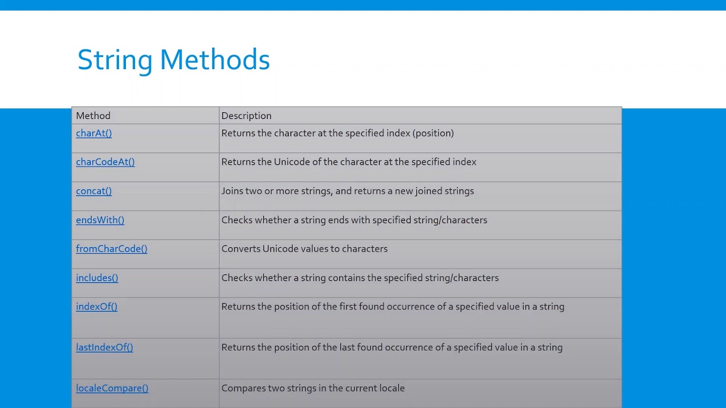
Task: Select the 'Joins two or more strings' text
Action: 347,191
